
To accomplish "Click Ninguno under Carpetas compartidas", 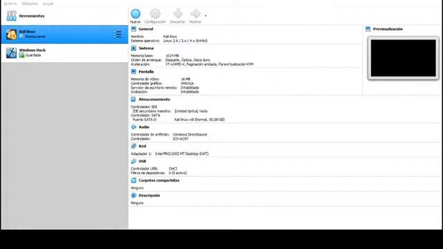I will 137,188.
